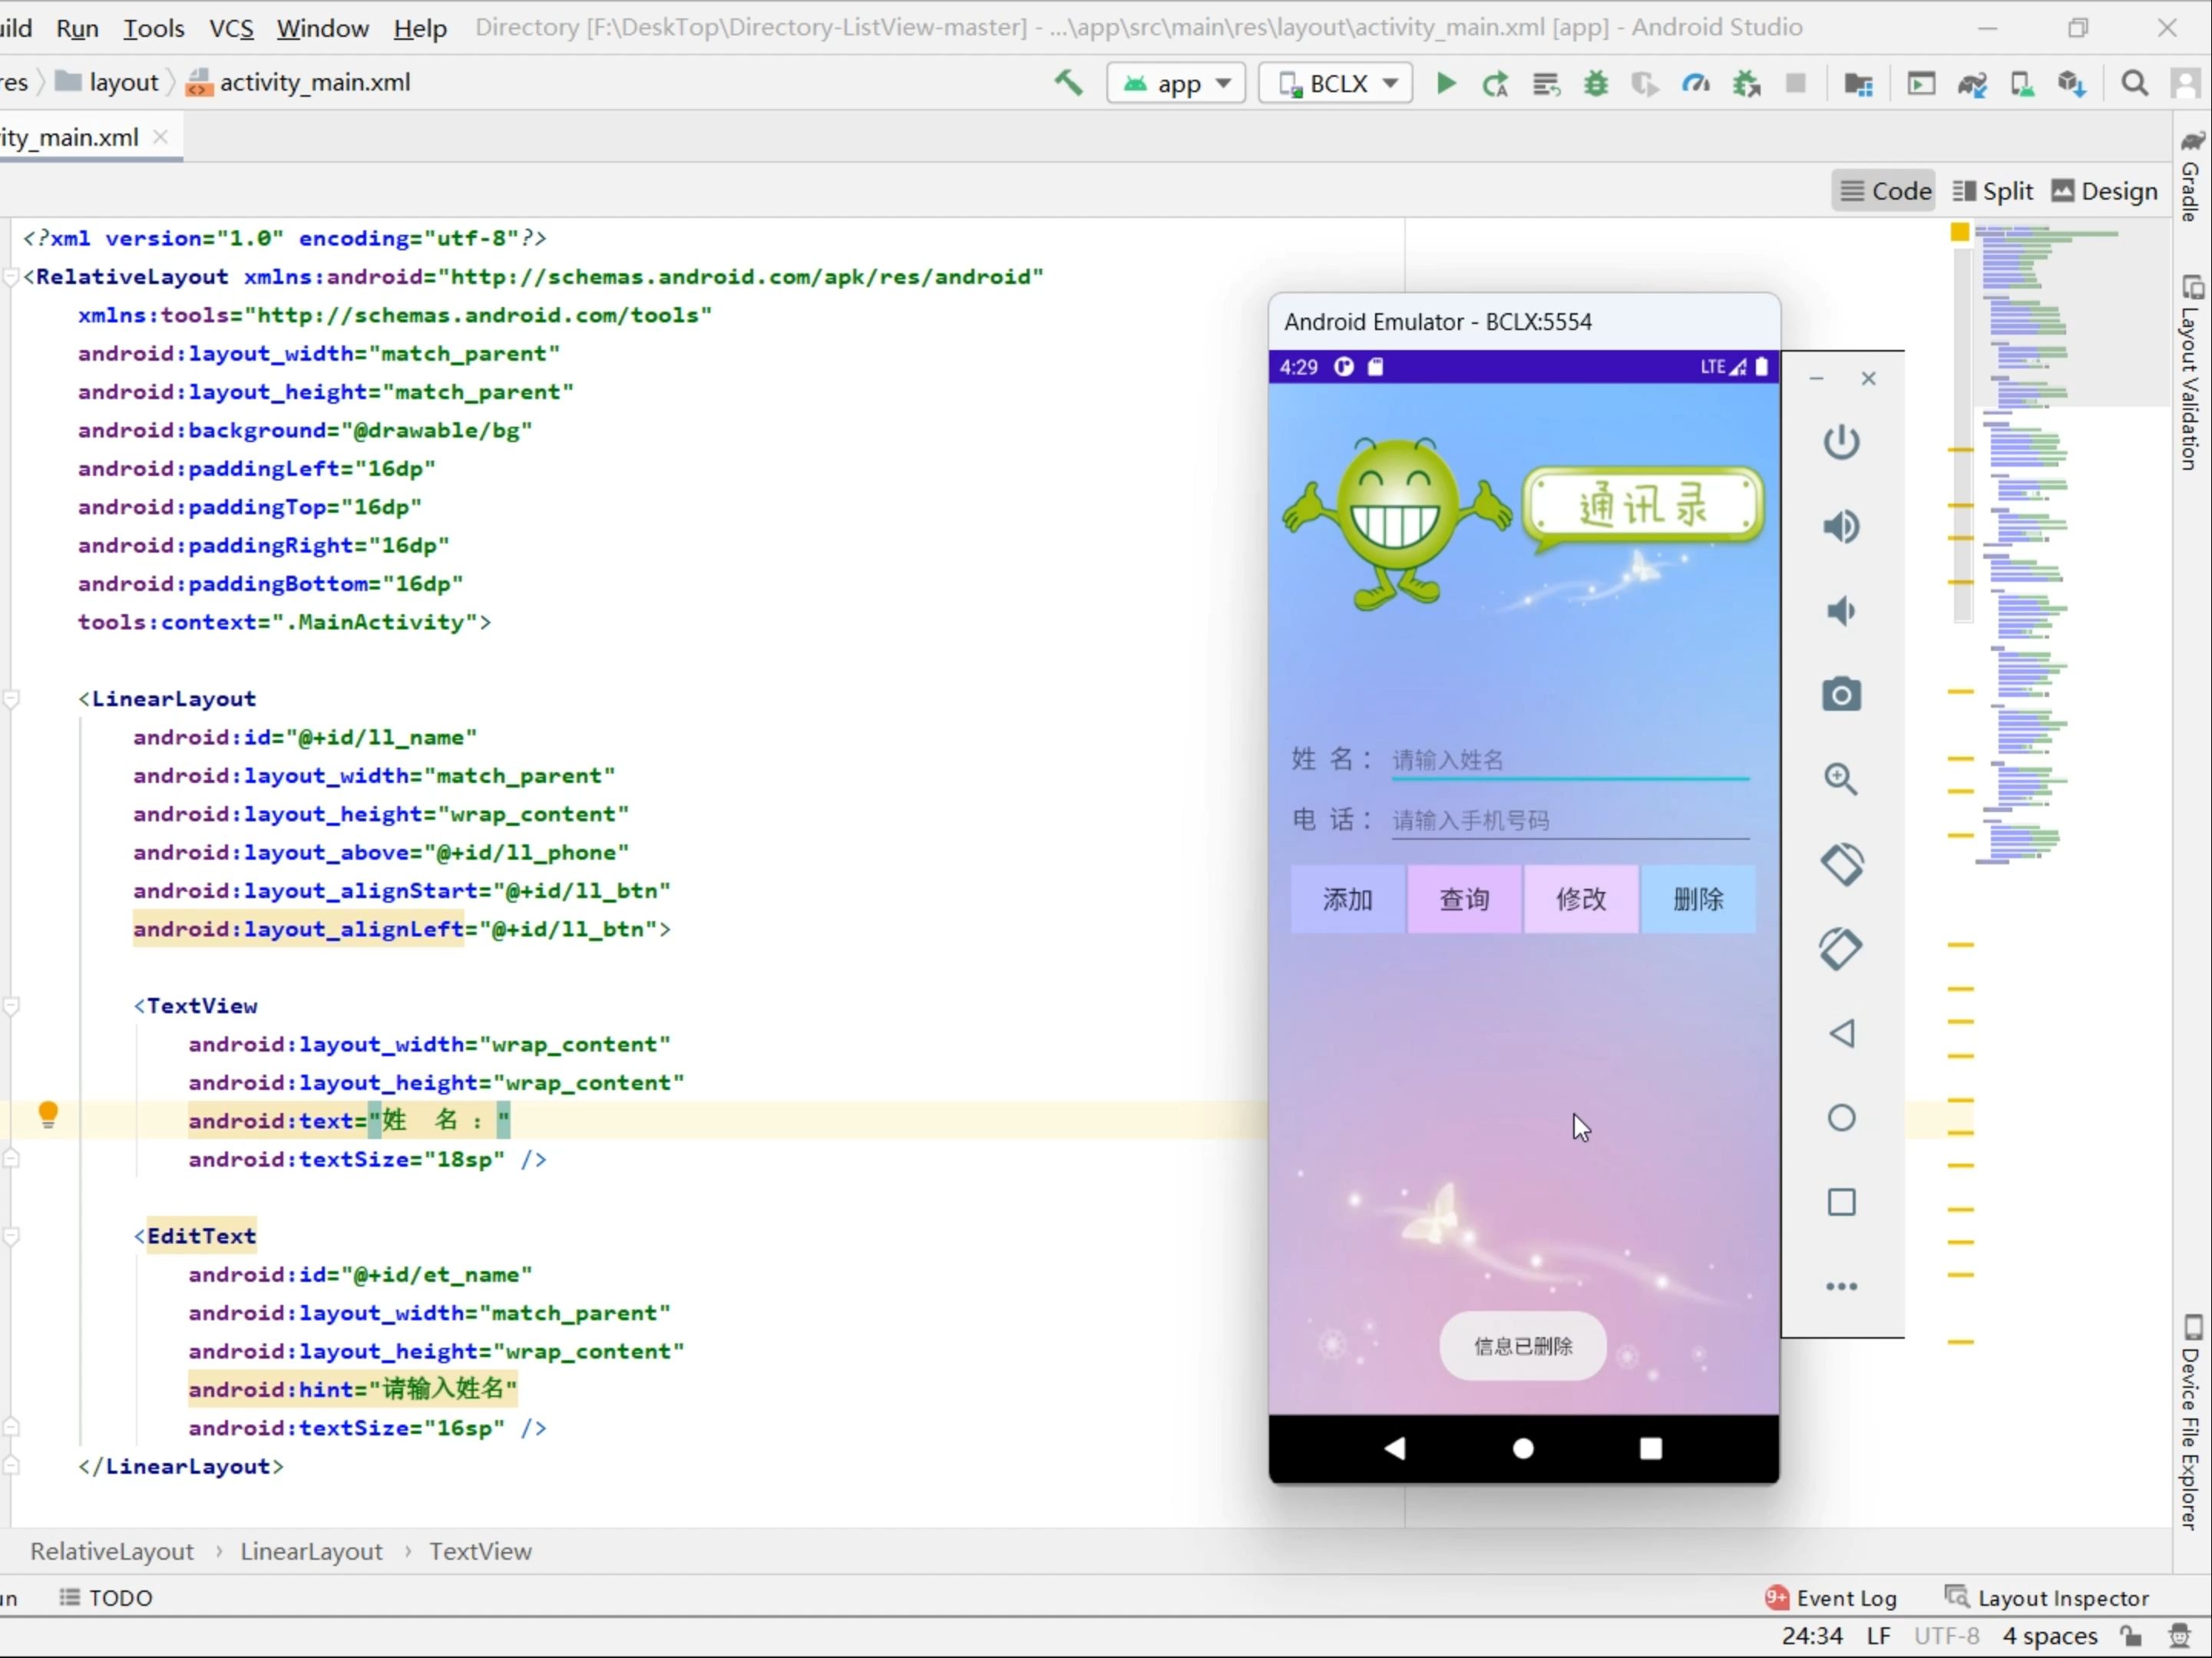Open the TODO tool window

(106, 1598)
